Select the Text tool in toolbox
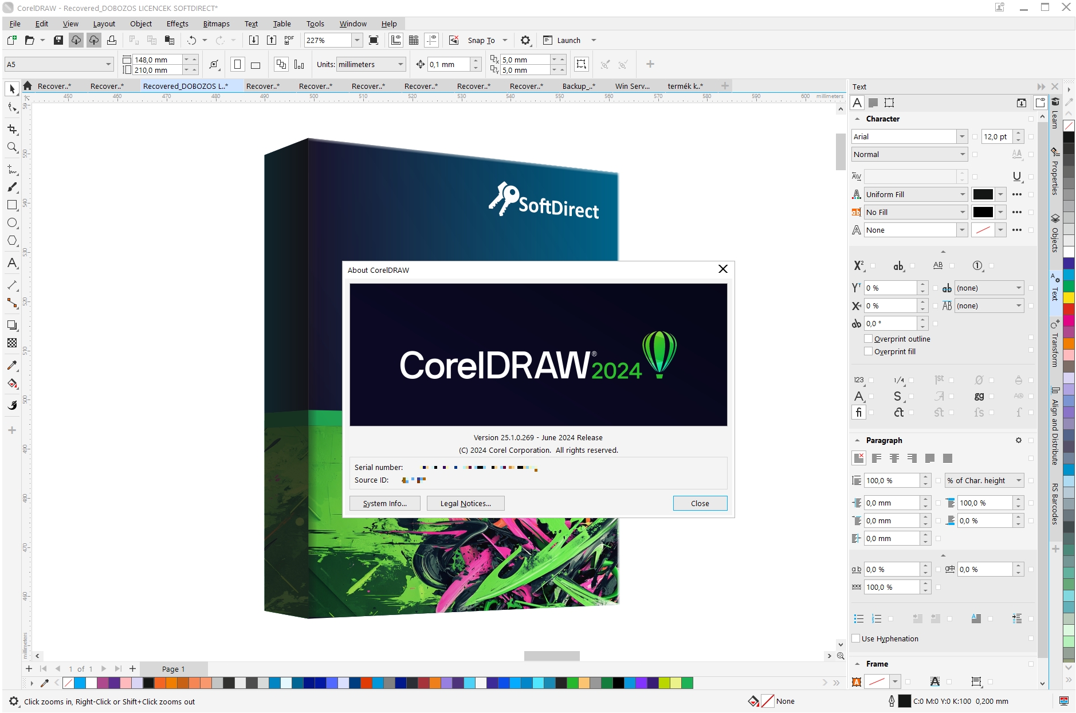The image size is (1076, 713). click(x=12, y=263)
